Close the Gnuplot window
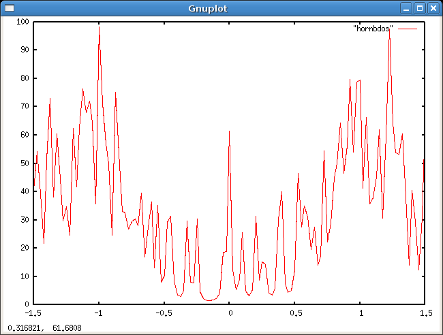Image resolution: width=443 pixels, height=335 pixels. tap(433, 9)
